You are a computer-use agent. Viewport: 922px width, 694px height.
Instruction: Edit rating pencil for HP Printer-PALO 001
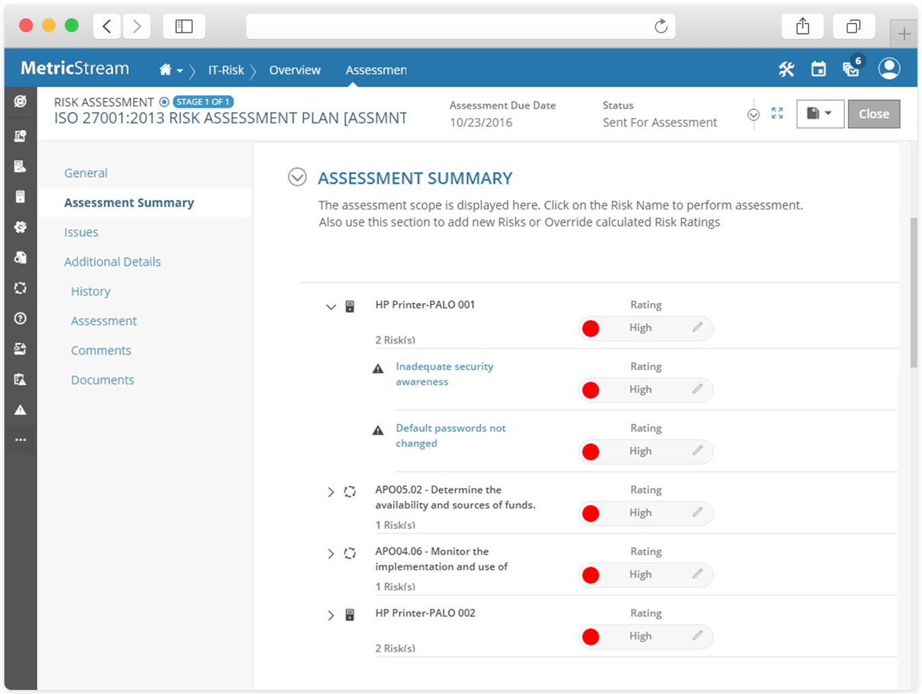[x=697, y=327]
